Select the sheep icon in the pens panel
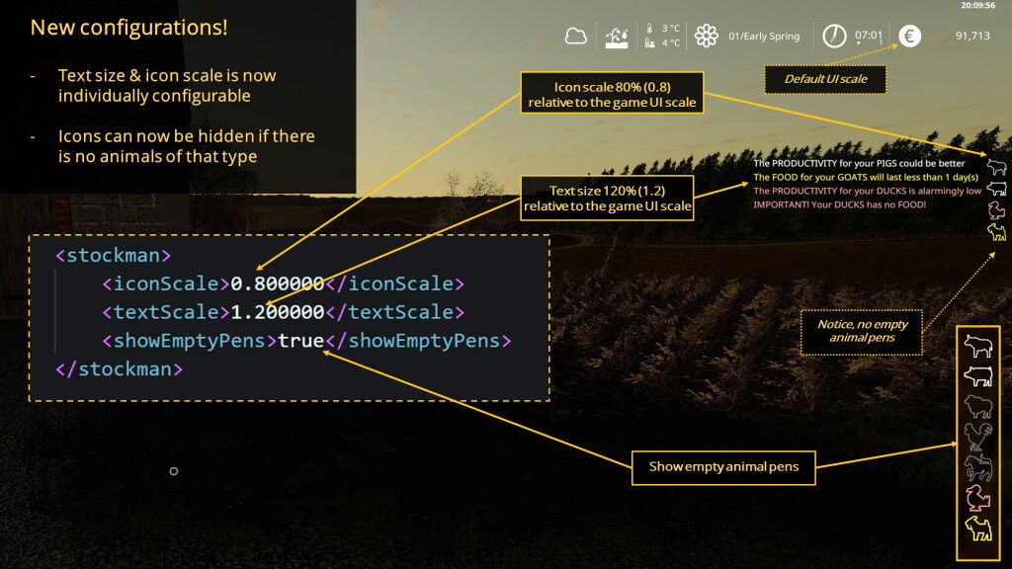Screen dimensions: 1012x569 [x=978, y=405]
